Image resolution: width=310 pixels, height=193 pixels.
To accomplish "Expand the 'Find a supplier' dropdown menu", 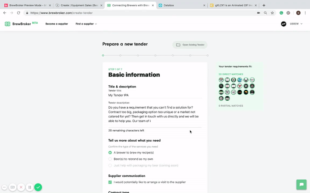I will point(86,24).
